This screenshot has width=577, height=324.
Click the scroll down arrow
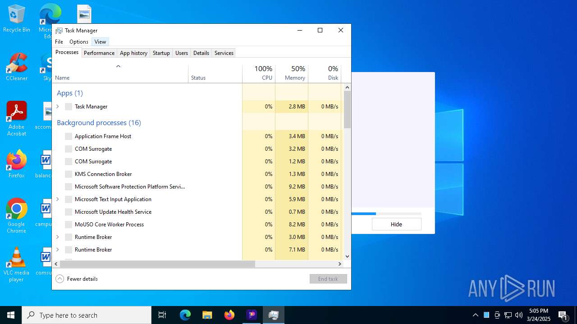click(347, 256)
